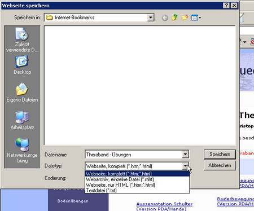Open Zuletzt verwendete Dokumente in the sidebar
Viewport: 254px width, 211px height.
pyautogui.click(x=22, y=40)
